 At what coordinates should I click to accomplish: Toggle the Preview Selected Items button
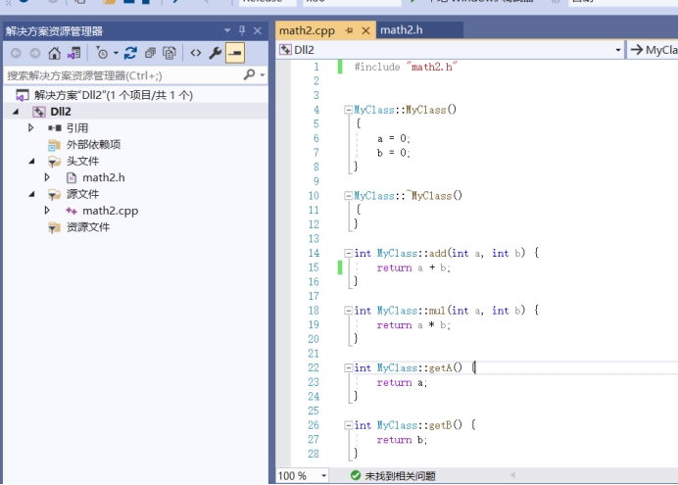click(235, 53)
